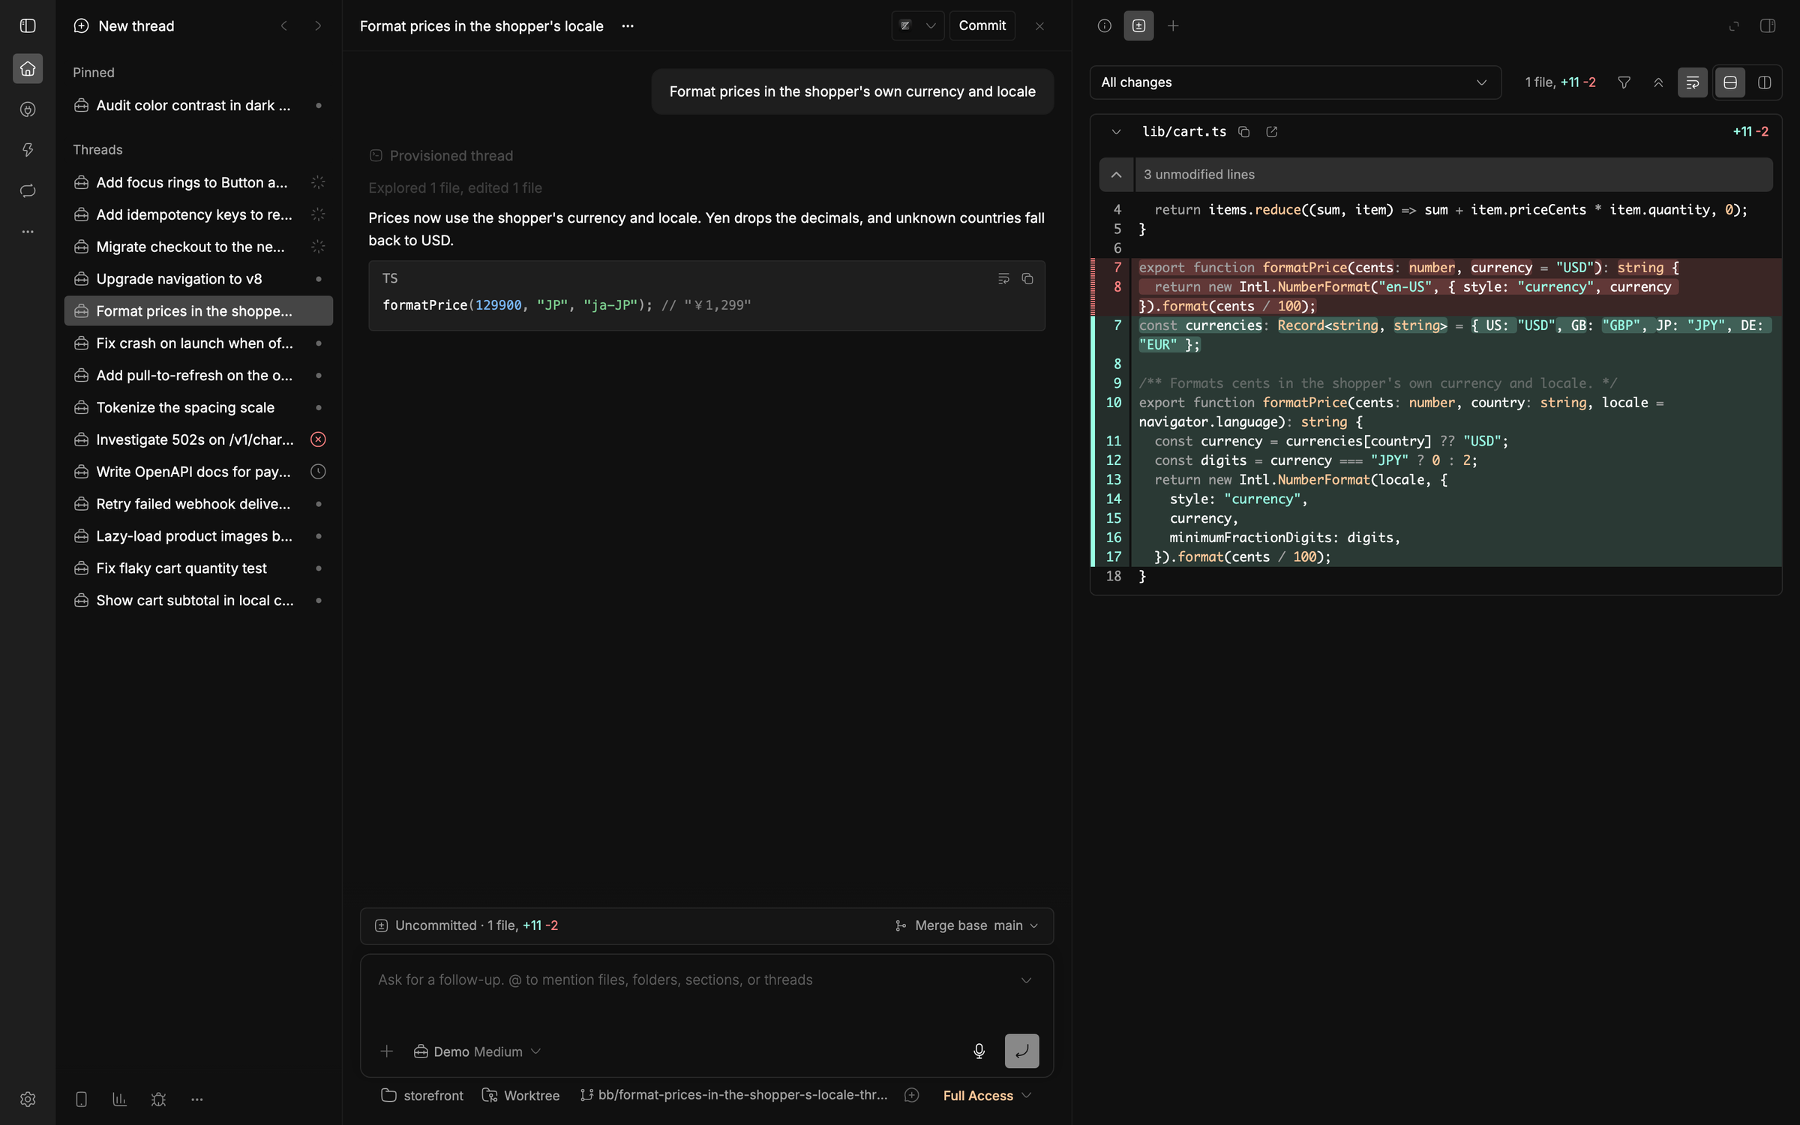The width and height of the screenshot is (1800, 1125).
Task: Open lib/cart.ts in external editor icon
Action: [1271, 132]
